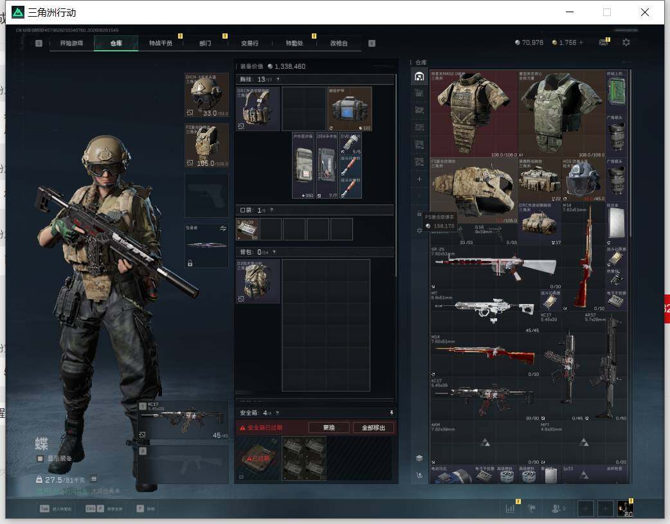Expand the 胸挂 help question mark
Viewport: 670px width, 524px height.
pos(278,80)
